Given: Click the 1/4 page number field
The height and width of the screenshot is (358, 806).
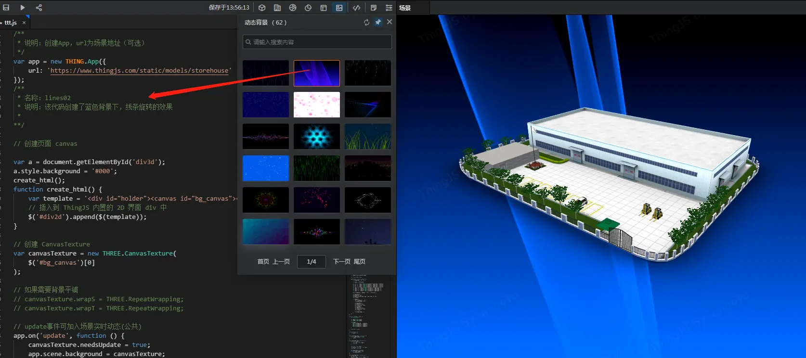Looking at the screenshot, I should [312, 262].
